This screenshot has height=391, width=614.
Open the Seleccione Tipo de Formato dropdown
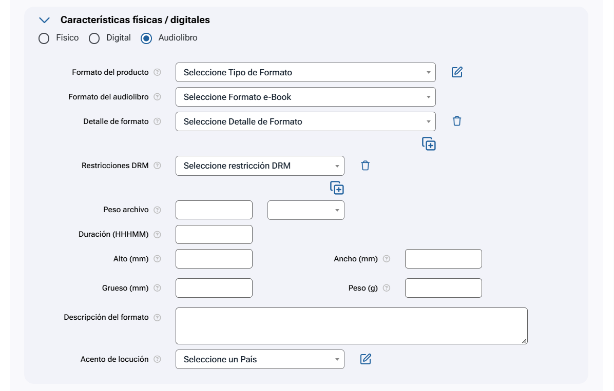305,72
